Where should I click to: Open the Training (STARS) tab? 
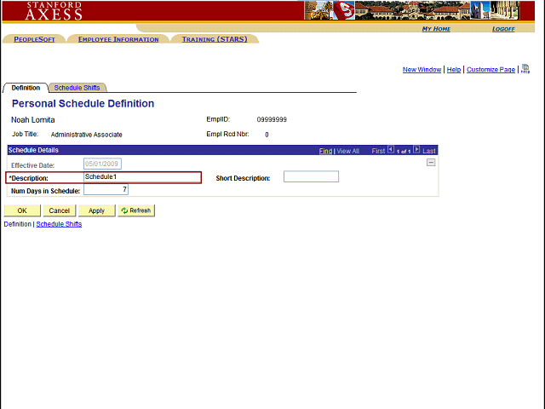coord(215,39)
